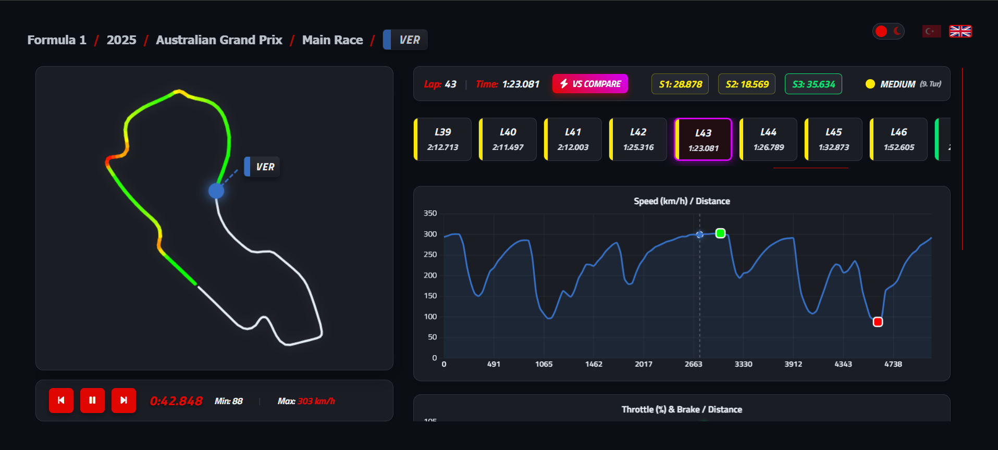Image resolution: width=998 pixels, height=450 pixels.
Task: Go to the 2025 season breadcrumb
Action: (x=121, y=40)
